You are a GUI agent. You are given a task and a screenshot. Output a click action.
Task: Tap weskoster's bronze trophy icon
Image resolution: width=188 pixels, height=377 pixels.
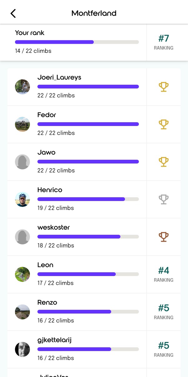tap(164, 237)
